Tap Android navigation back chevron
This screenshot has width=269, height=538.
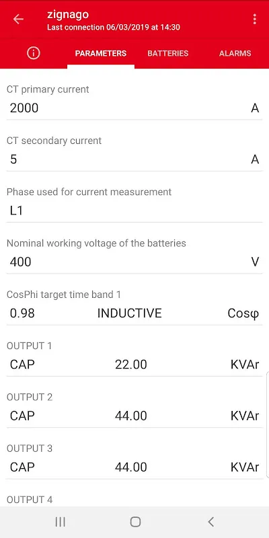click(210, 522)
